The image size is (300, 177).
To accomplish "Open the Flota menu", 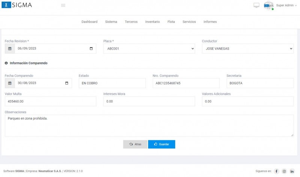I will pos(171,22).
